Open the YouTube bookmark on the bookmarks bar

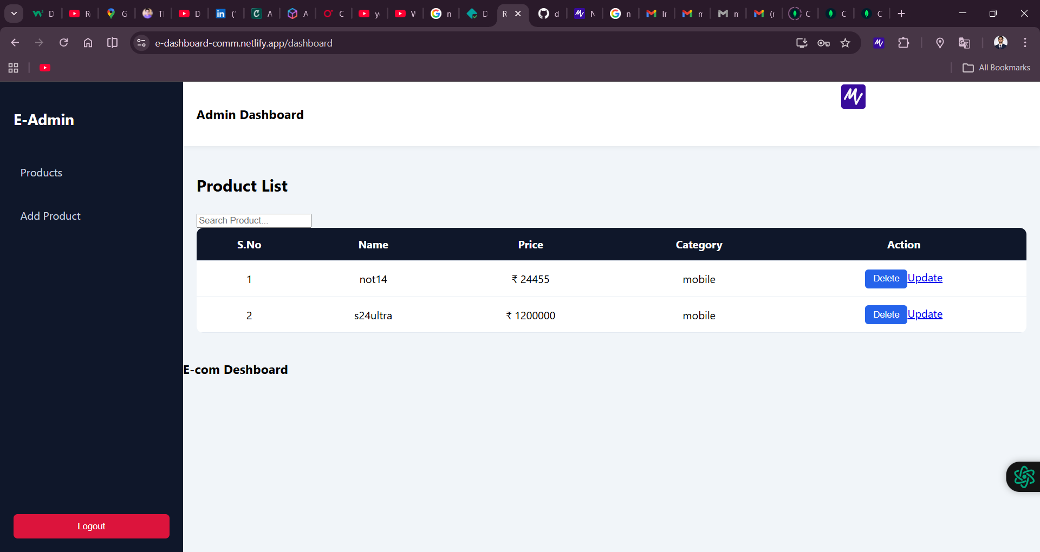pyautogui.click(x=45, y=68)
